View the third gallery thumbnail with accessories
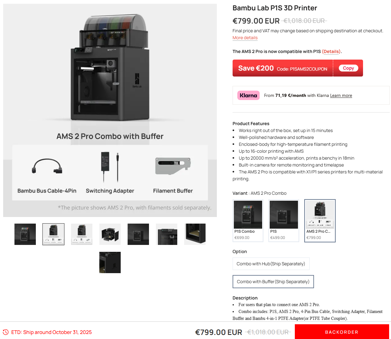This screenshot has width=391, height=339. tap(82, 234)
